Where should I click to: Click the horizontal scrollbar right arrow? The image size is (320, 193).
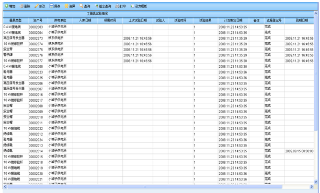click(x=312, y=187)
